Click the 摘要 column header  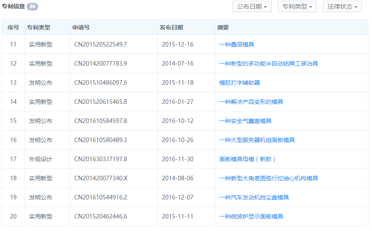pyautogui.click(x=223, y=27)
